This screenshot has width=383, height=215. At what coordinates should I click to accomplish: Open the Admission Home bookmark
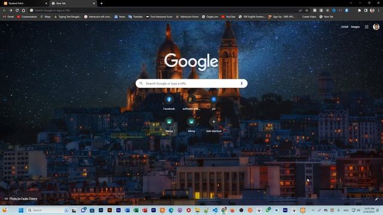187,17
